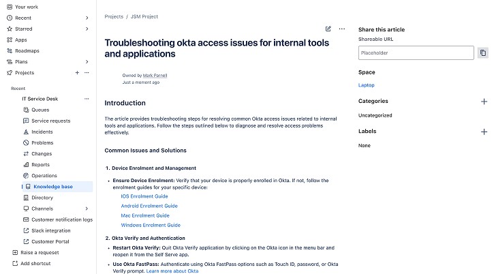
Task: Open the Windows Enrolment Guide link
Action: [x=151, y=225]
